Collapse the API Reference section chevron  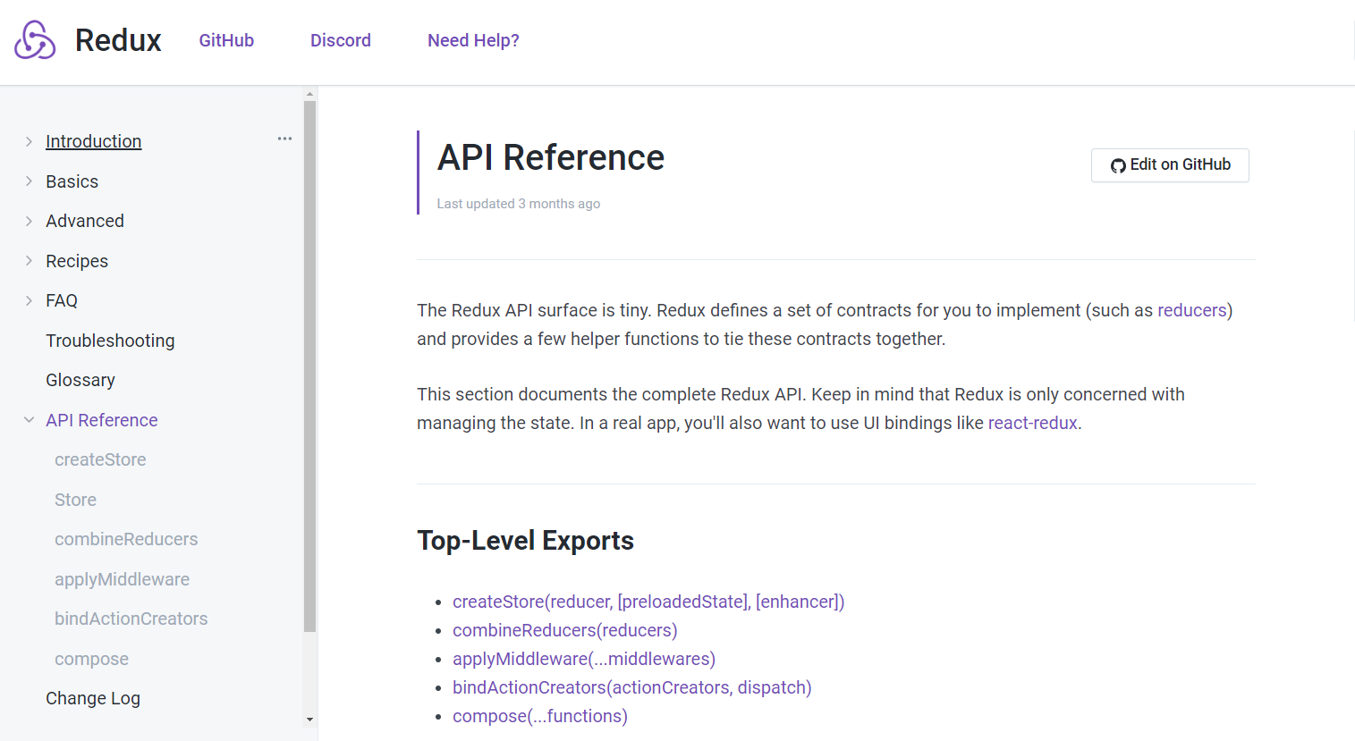[29, 420]
